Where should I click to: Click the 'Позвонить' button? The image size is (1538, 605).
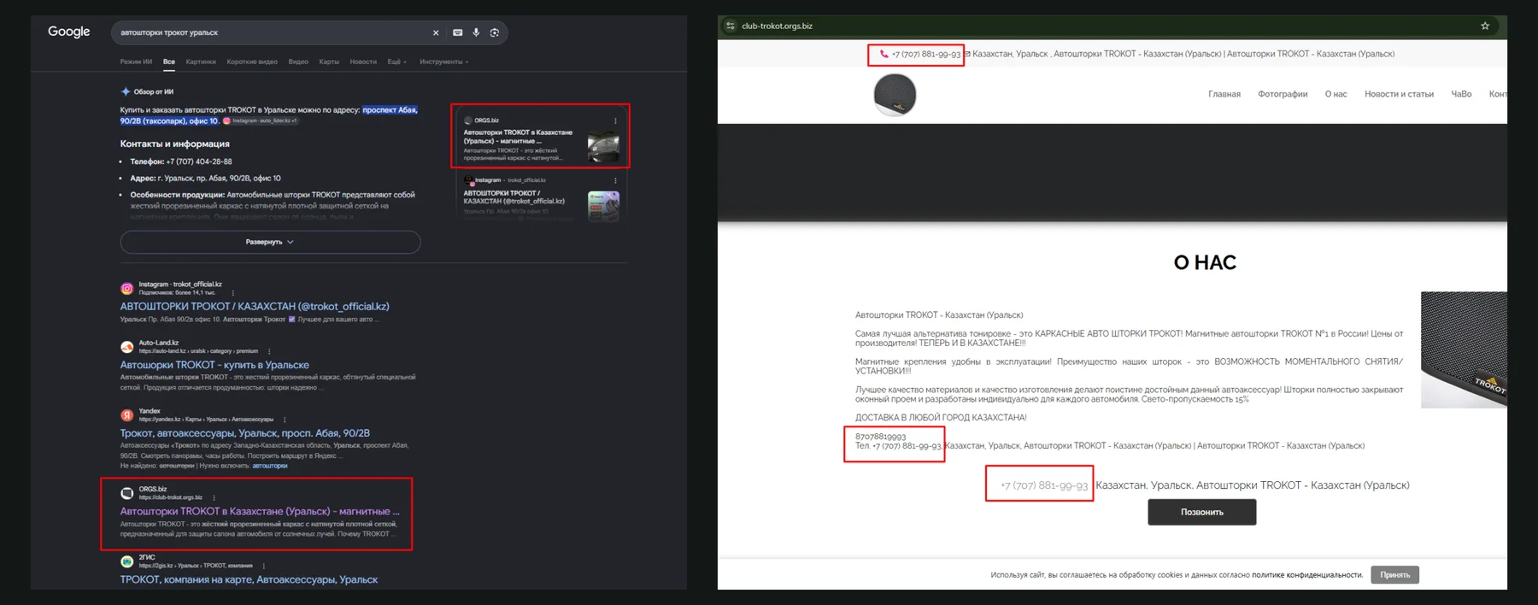pyautogui.click(x=1201, y=512)
